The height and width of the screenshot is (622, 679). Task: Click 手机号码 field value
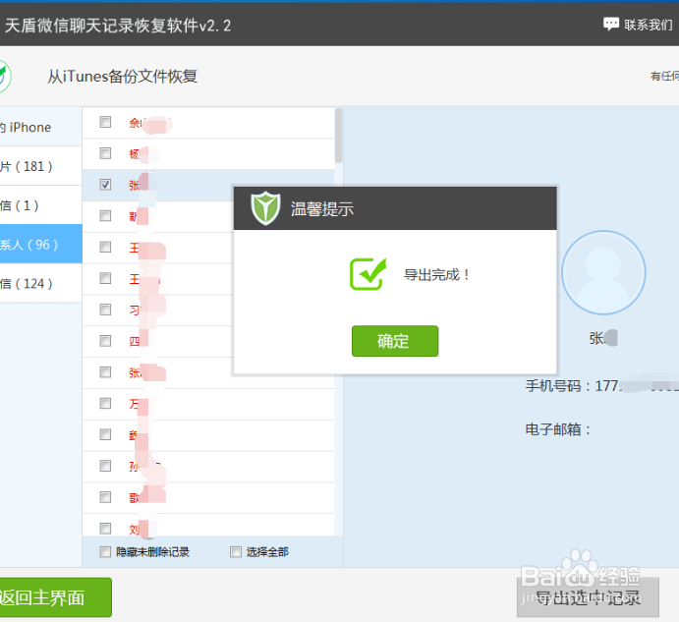pyautogui.click(x=637, y=385)
